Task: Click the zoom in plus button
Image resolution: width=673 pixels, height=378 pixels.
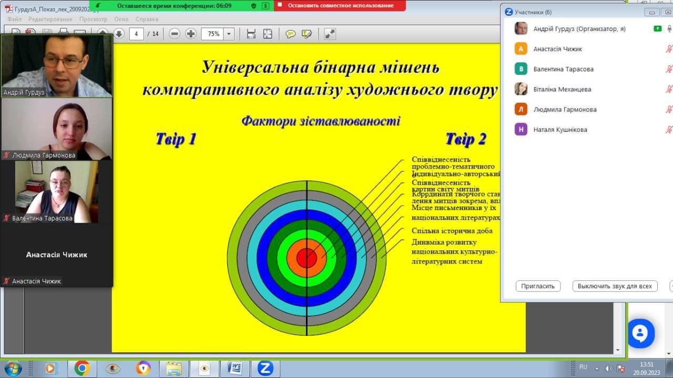Action: click(191, 34)
